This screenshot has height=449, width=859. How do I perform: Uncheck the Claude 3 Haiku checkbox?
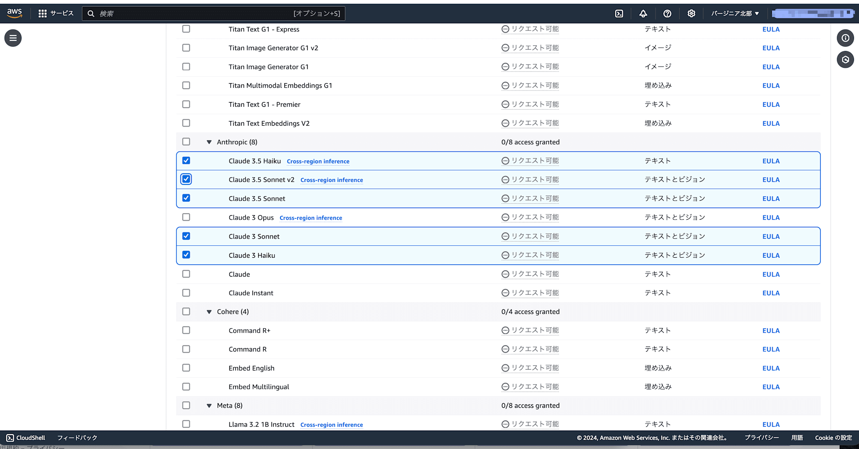pos(186,255)
